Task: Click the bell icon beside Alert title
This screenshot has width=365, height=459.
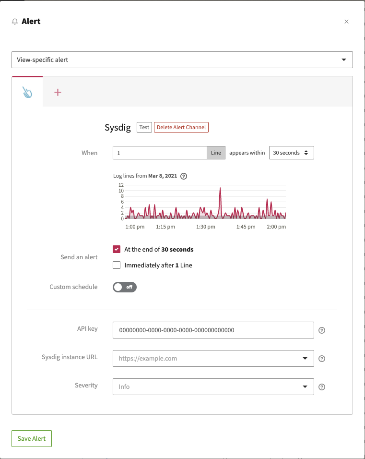Action: (14, 22)
